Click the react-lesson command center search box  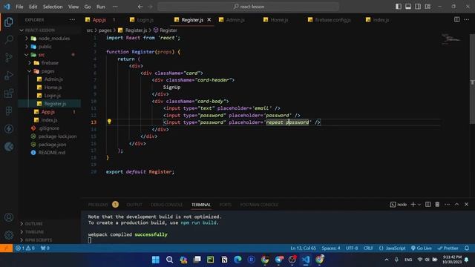click(x=249, y=7)
